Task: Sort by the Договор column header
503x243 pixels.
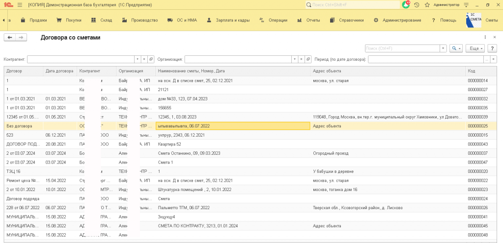Action: point(24,71)
